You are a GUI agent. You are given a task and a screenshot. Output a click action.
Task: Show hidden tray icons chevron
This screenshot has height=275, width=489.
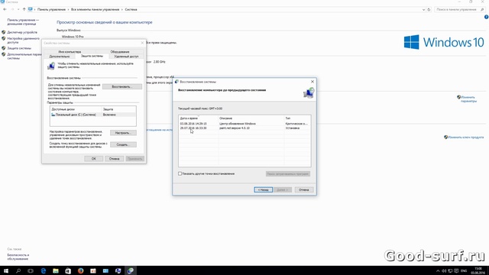point(438,271)
